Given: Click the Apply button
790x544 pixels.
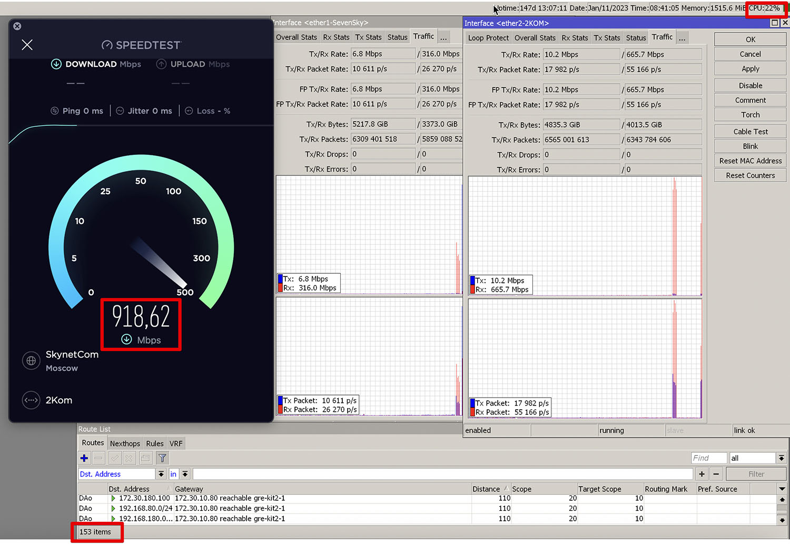Looking at the screenshot, I should click(x=750, y=68).
